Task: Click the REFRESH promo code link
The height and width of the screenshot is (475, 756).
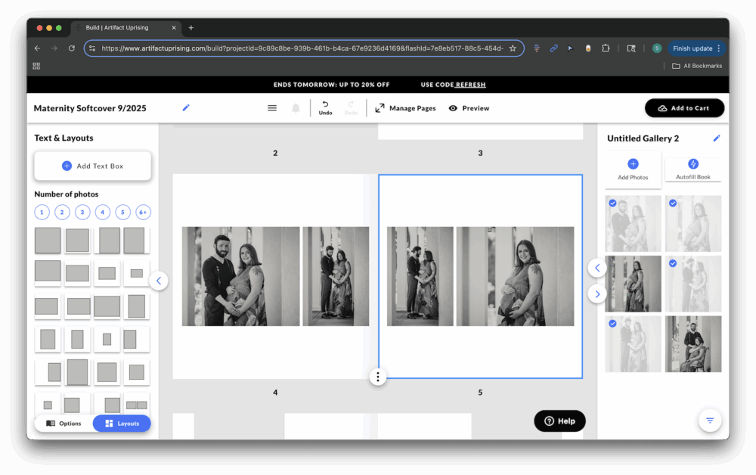Action: point(470,85)
